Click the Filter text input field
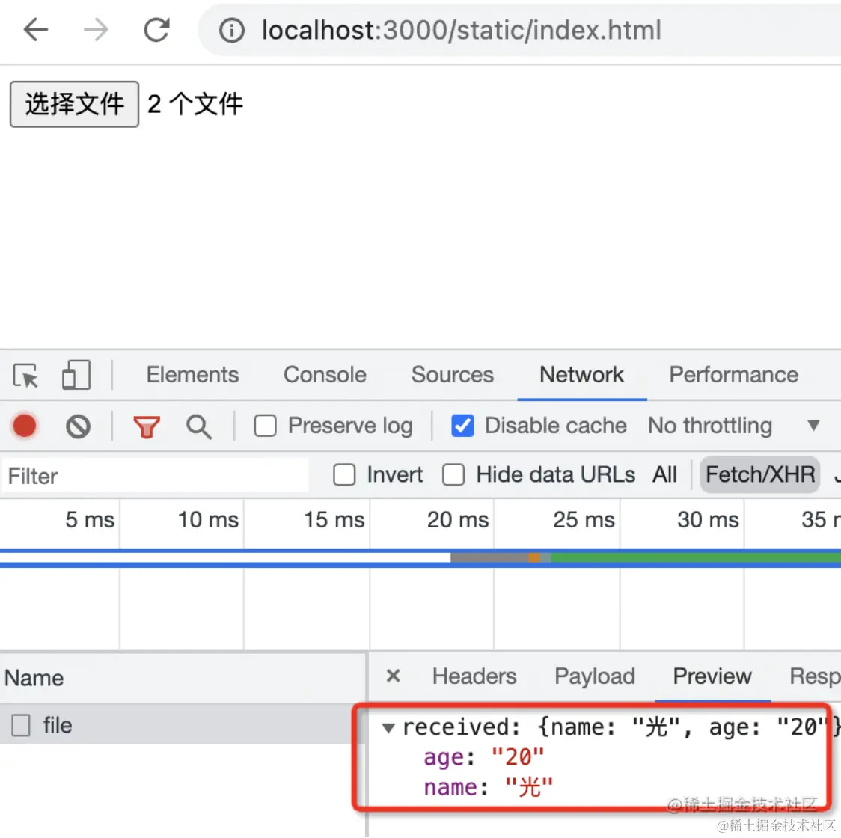841x838 pixels. point(153,476)
